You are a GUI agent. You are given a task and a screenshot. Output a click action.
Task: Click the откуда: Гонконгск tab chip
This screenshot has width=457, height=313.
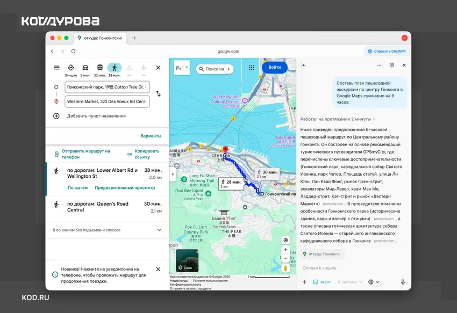coord(322,254)
